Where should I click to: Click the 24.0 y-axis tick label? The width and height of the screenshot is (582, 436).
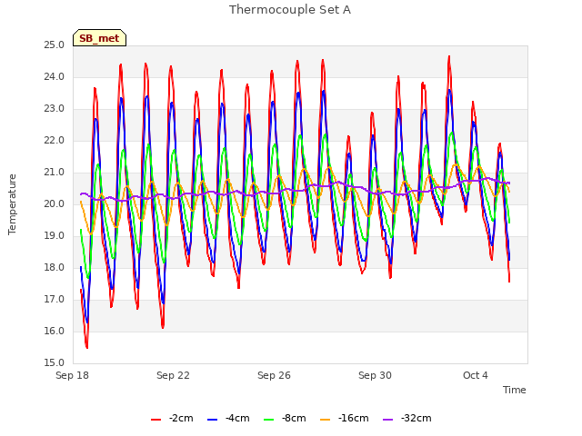55,77
